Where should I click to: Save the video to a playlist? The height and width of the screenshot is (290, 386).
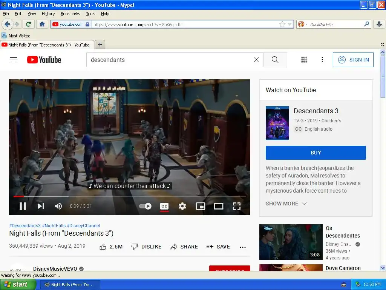point(218,247)
